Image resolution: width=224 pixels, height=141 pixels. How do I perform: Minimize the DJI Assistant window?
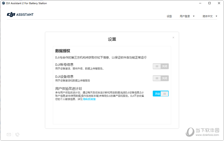[x=200, y=3]
